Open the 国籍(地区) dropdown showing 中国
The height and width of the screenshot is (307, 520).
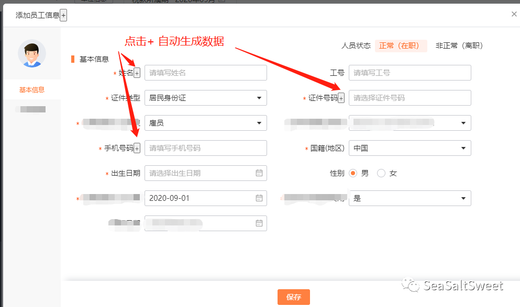click(x=410, y=148)
